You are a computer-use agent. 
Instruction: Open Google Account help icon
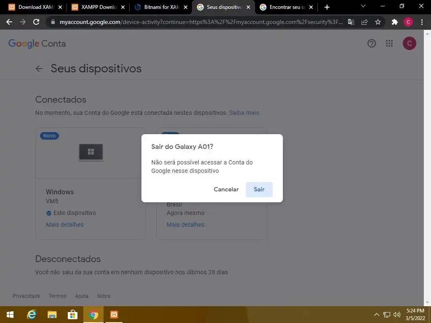372,43
